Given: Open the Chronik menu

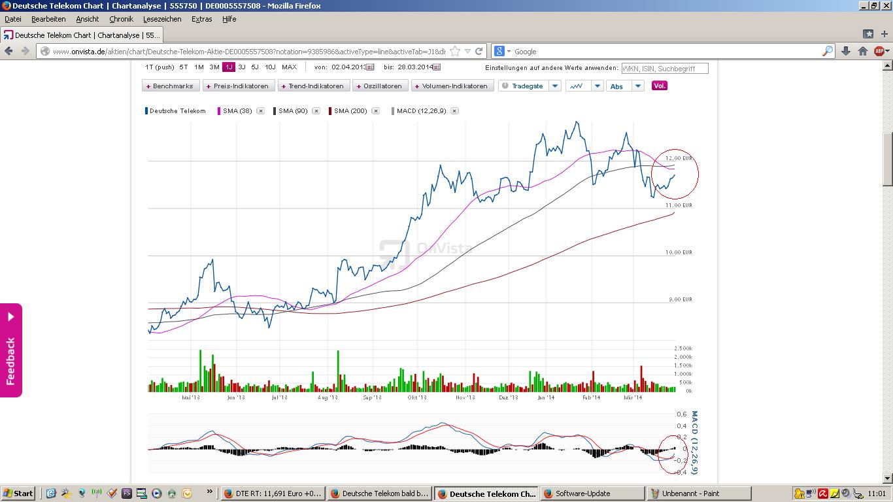Looking at the screenshot, I should 121,19.
